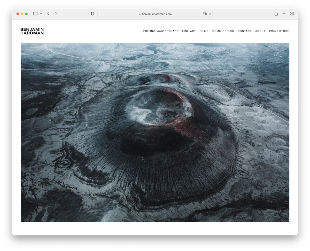
Task: Open the Translate options in address bar
Action: click(x=205, y=14)
